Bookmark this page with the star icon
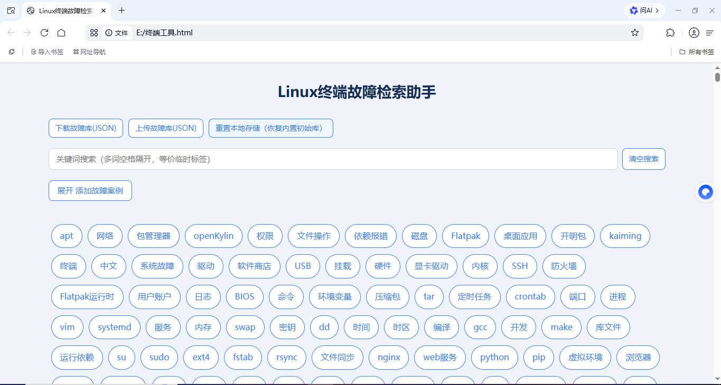Viewport: 721px width, 385px height. click(635, 33)
